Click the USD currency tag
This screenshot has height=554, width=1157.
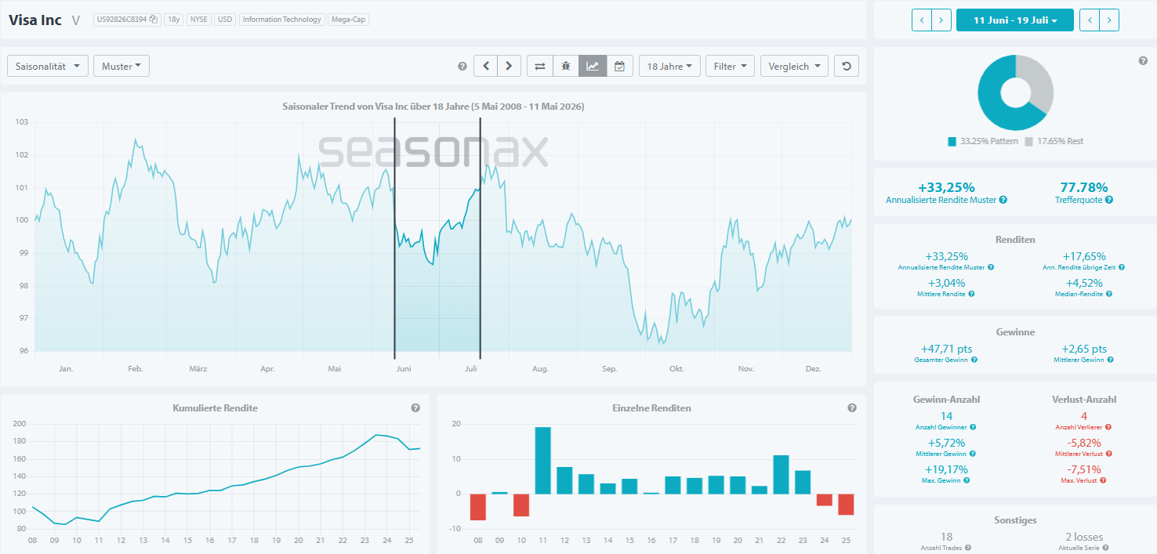225,20
